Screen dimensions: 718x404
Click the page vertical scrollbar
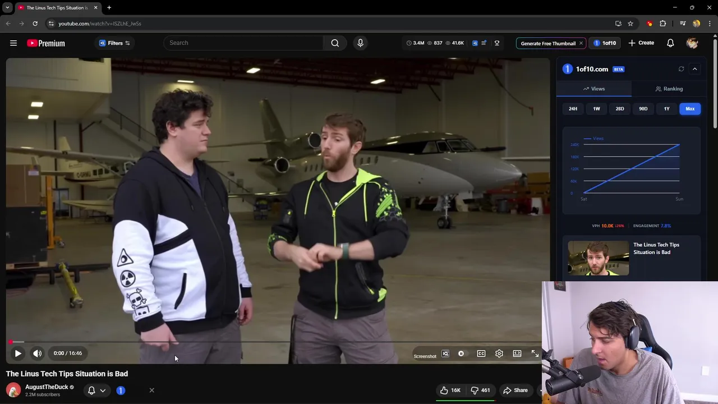pos(715,84)
